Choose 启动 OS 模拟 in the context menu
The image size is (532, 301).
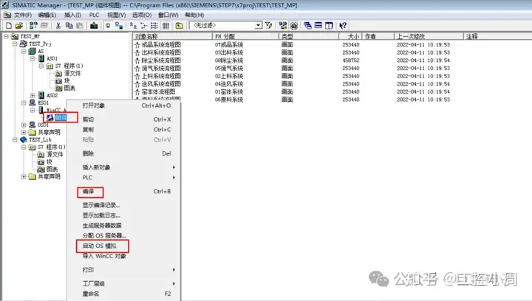pyautogui.click(x=124, y=246)
